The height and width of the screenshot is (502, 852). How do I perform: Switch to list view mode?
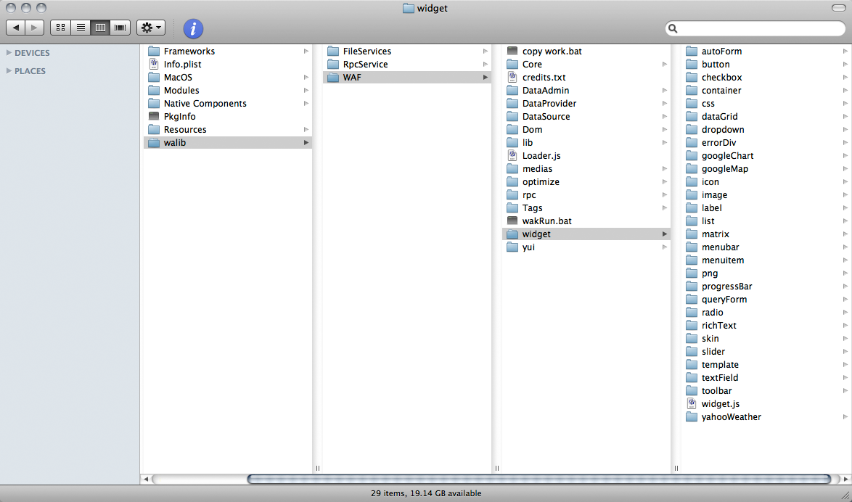pos(81,28)
